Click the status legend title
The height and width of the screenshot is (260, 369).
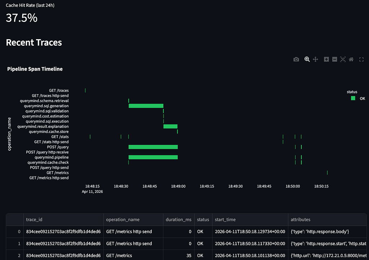352,92
